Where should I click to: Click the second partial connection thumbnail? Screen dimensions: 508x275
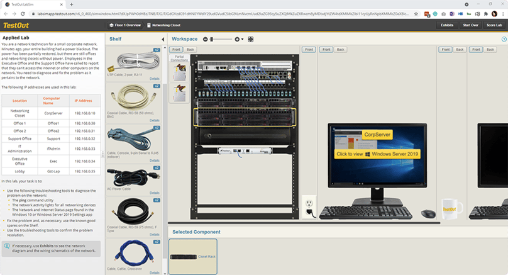[x=179, y=93]
